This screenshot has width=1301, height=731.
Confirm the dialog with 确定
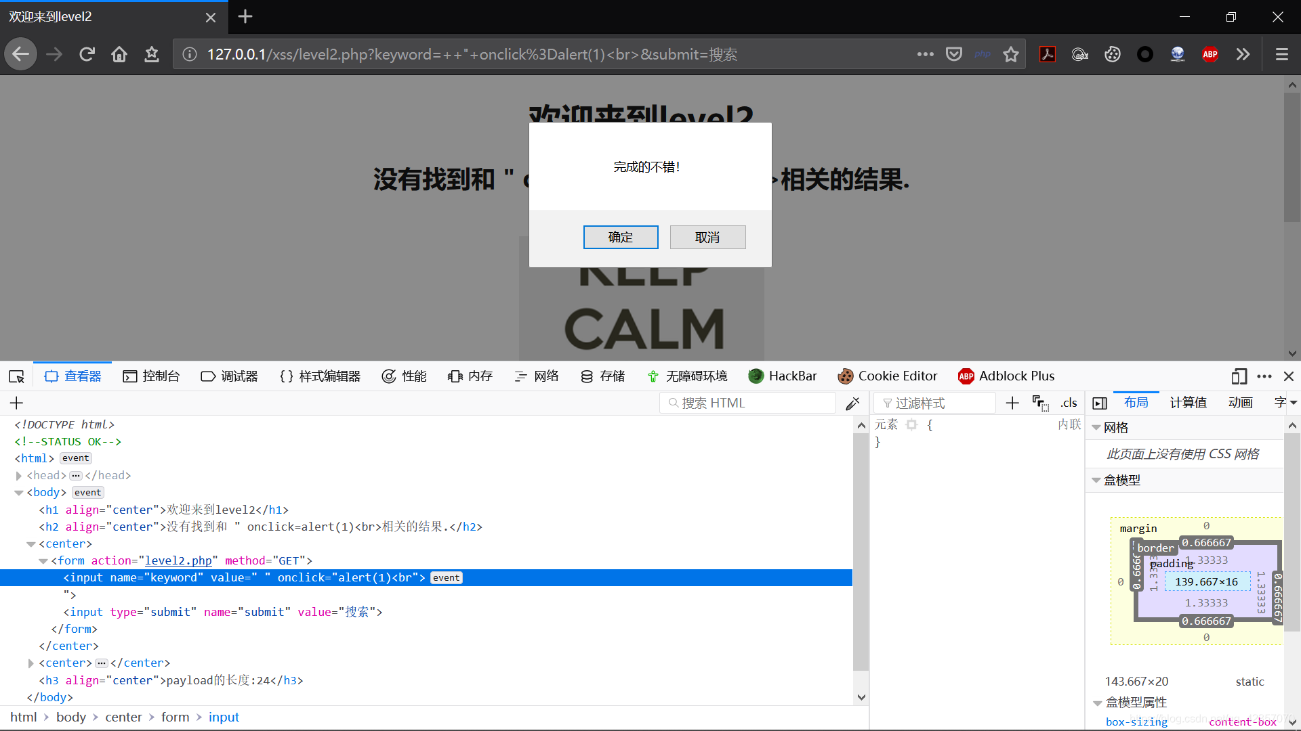coord(621,238)
